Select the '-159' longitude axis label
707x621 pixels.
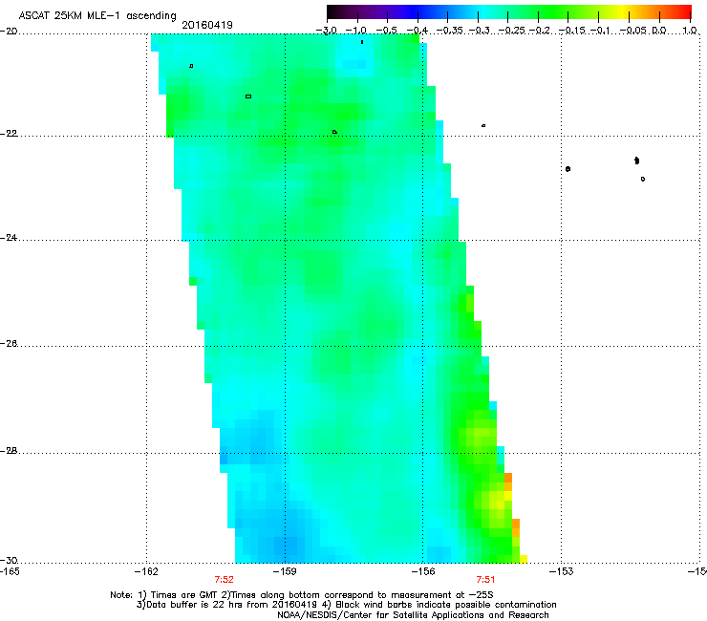285,572
